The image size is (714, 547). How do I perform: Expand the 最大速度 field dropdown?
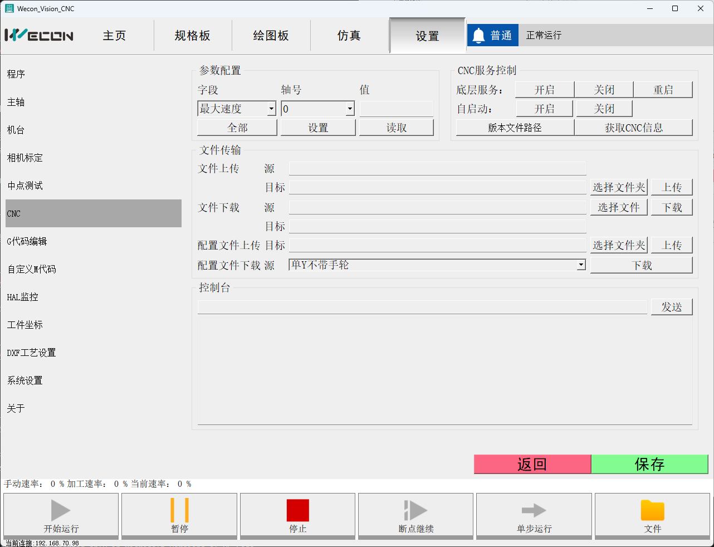point(271,109)
